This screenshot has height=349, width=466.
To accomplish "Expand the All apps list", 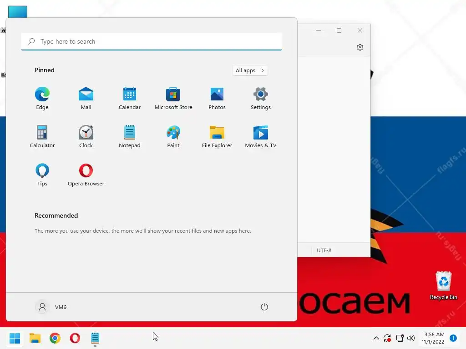I will coord(250,70).
